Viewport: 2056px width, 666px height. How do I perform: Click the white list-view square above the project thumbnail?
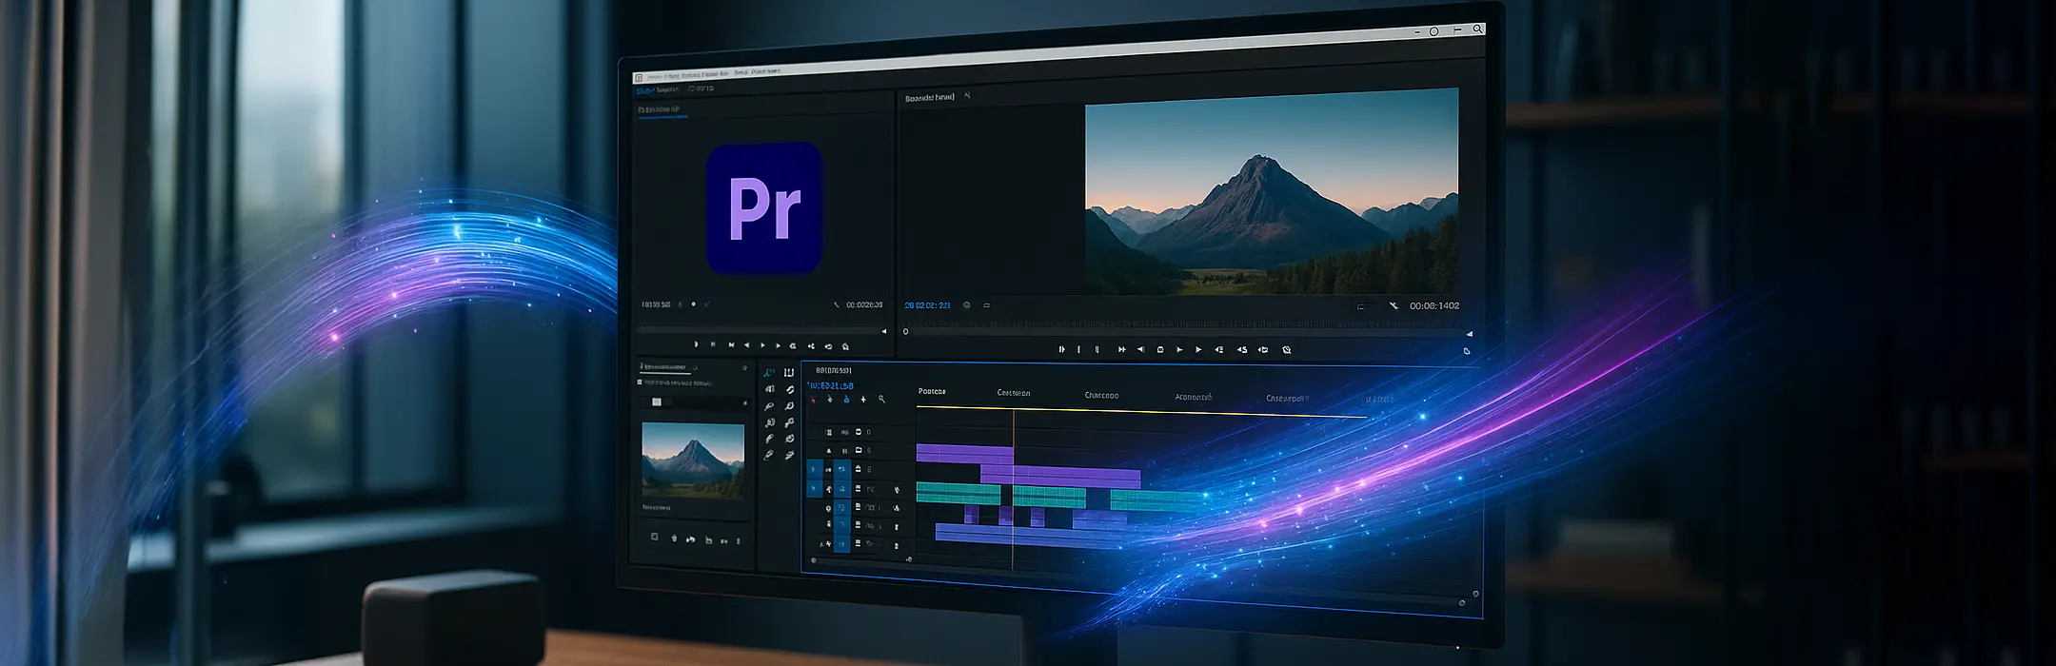(x=656, y=402)
